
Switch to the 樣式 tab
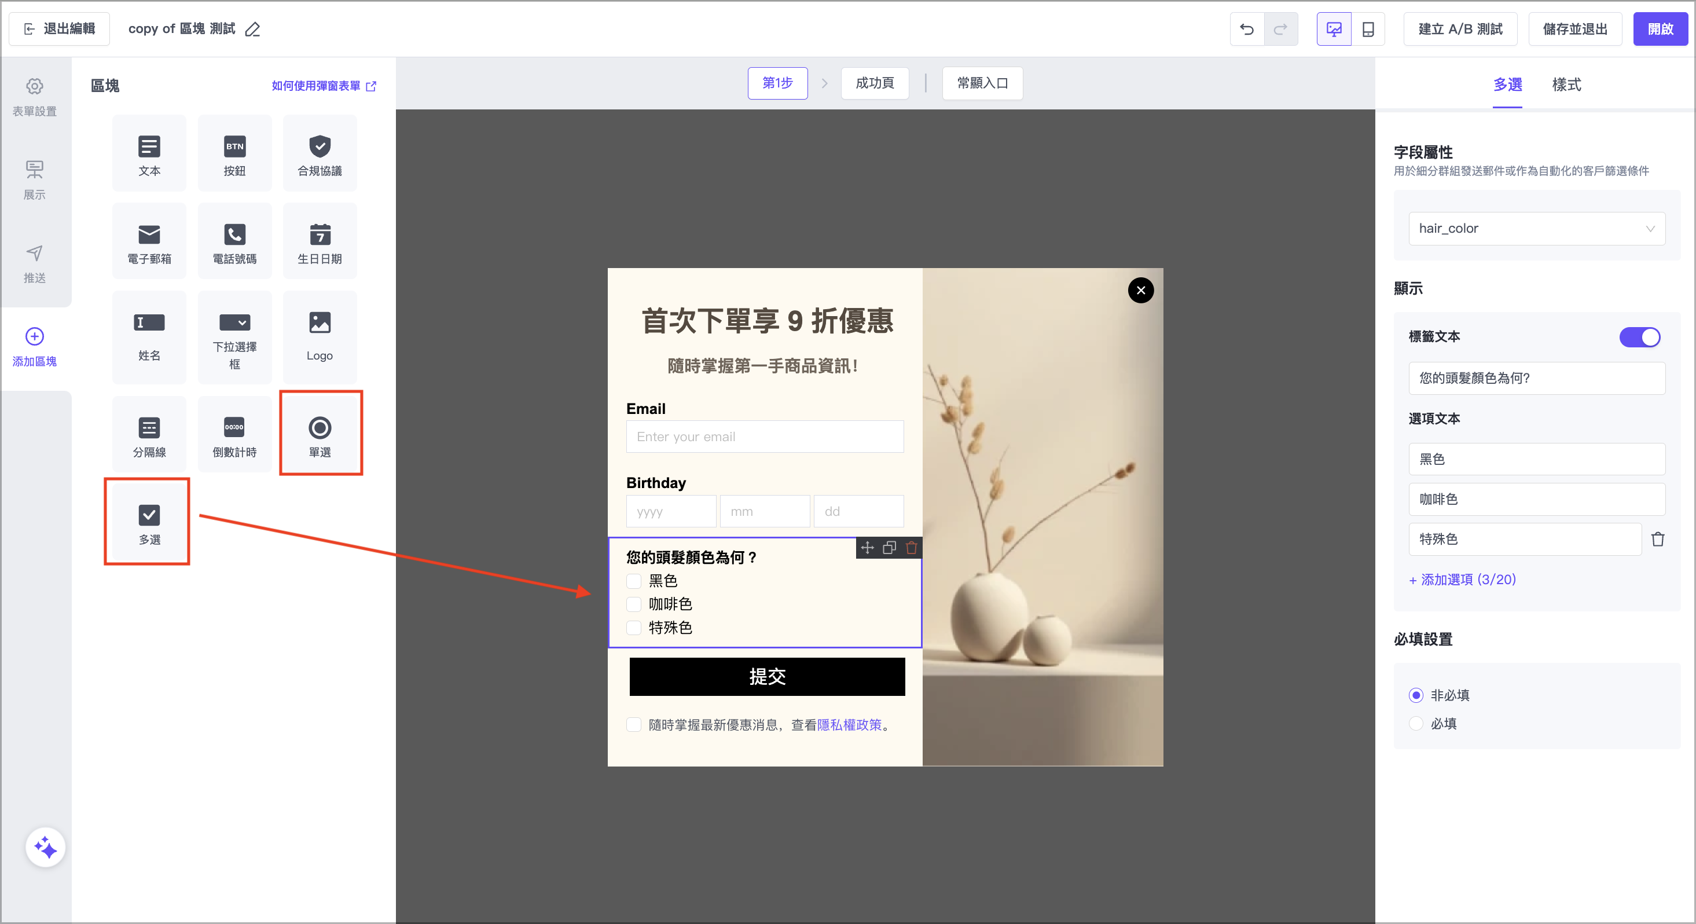click(1566, 85)
